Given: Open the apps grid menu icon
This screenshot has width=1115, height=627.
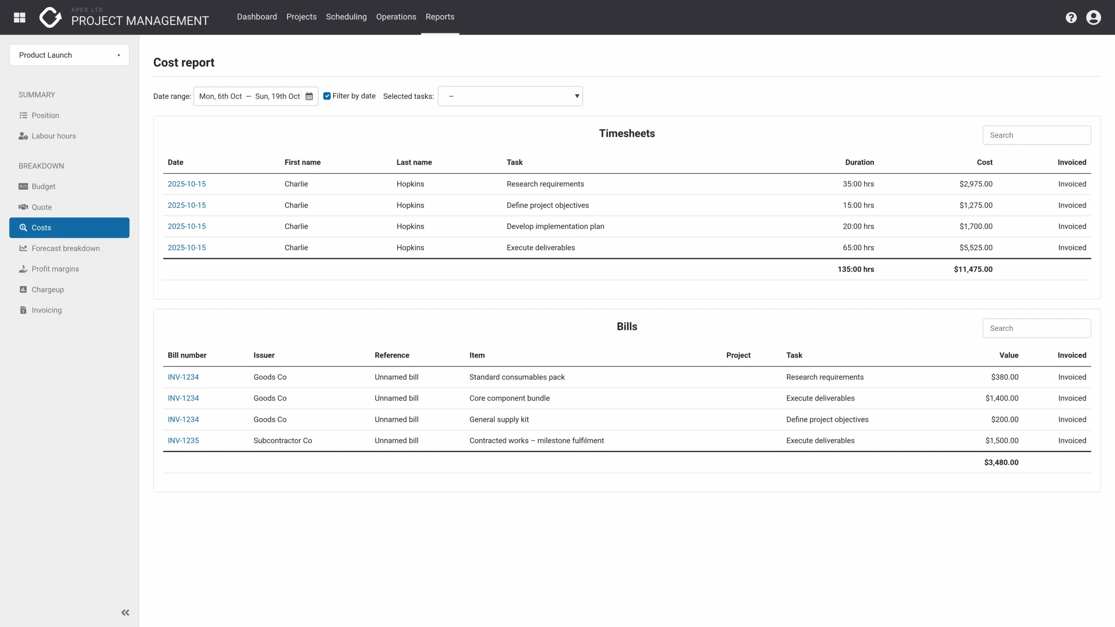Looking at the screenshot, I should 20,17.
